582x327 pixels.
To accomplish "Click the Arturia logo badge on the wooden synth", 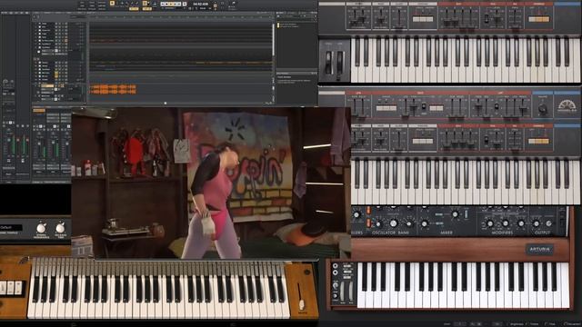I will click(x=539, y=249).
